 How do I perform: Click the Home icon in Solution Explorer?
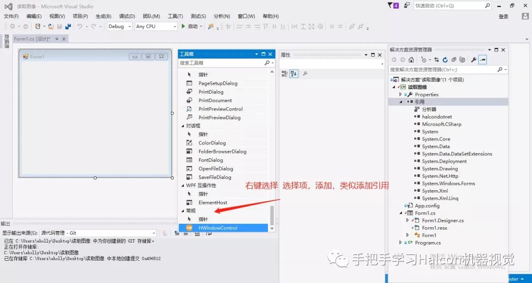pyautogui.click(x=411, y=60)
